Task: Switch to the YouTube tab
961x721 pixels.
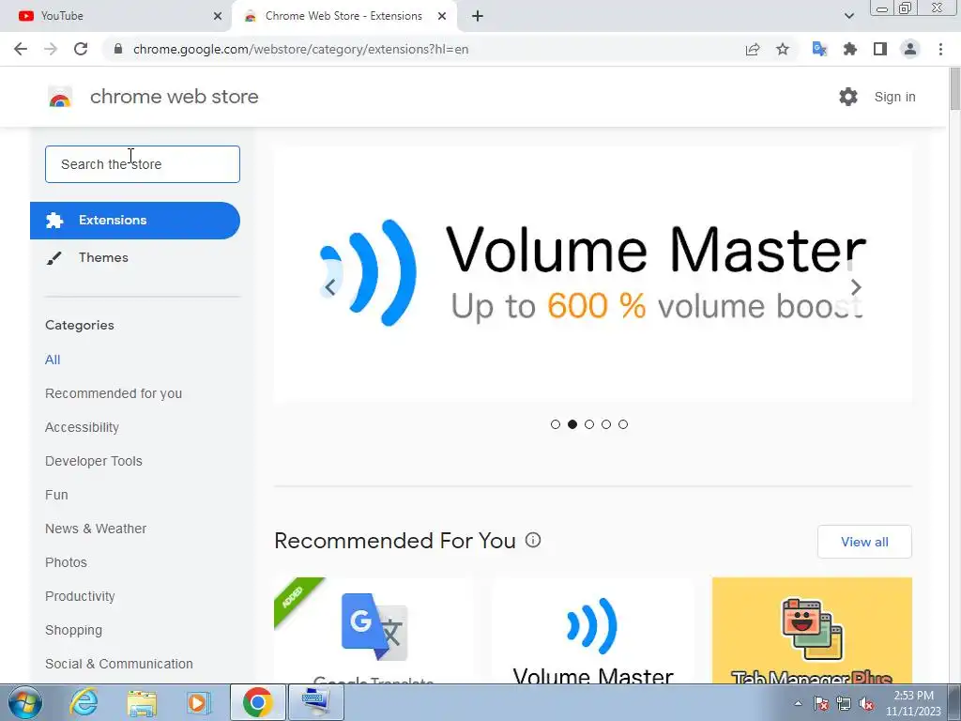Action: [116, 16]
